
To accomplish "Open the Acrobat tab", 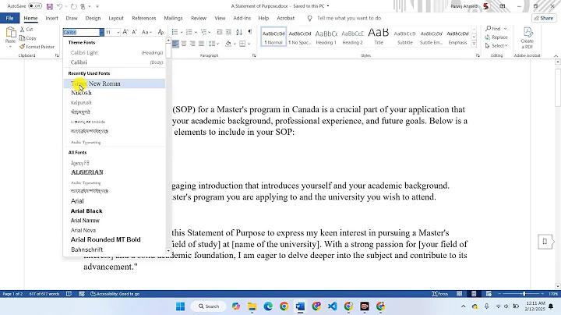I will 285,18.
